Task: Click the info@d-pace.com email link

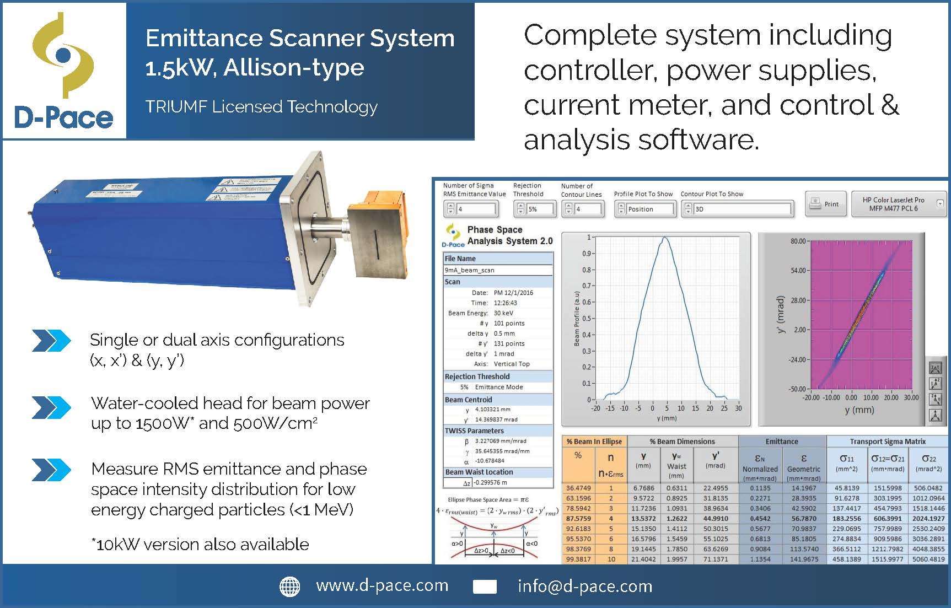Action: pyautogui.click(x=584, y=586)
